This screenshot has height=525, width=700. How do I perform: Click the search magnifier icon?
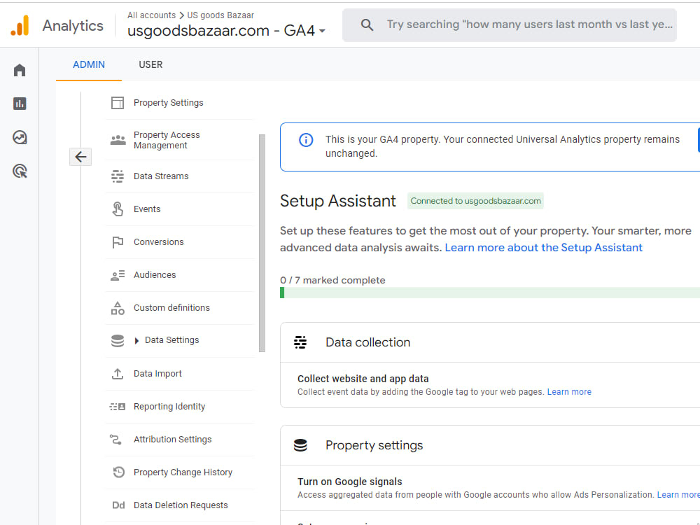point(367,24)
